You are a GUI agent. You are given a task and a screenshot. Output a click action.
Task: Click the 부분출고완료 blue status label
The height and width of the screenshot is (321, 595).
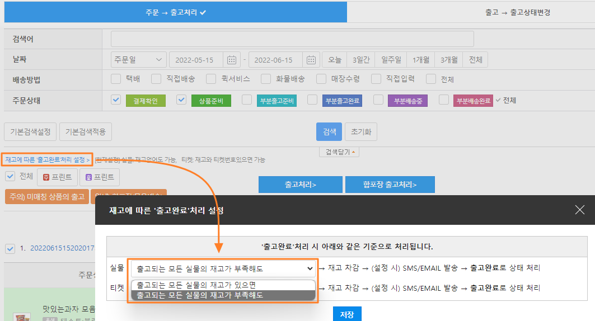(342, 101)
